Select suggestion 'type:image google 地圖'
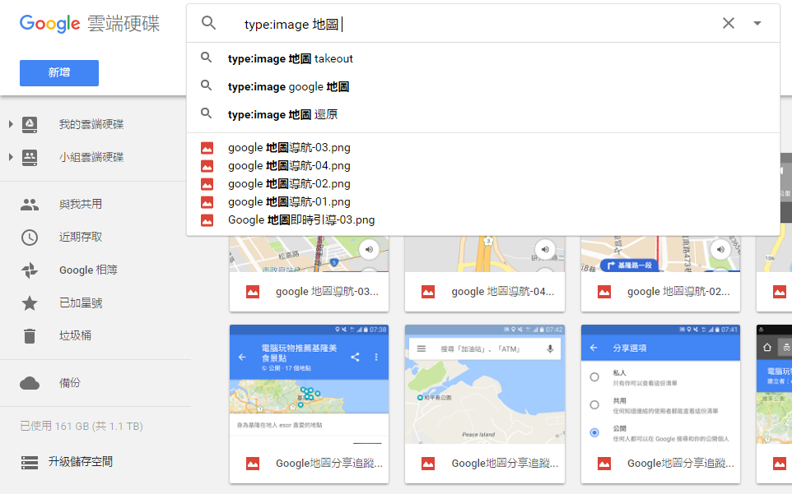Screen dimensions: 792x494 [x=483, y=86]
